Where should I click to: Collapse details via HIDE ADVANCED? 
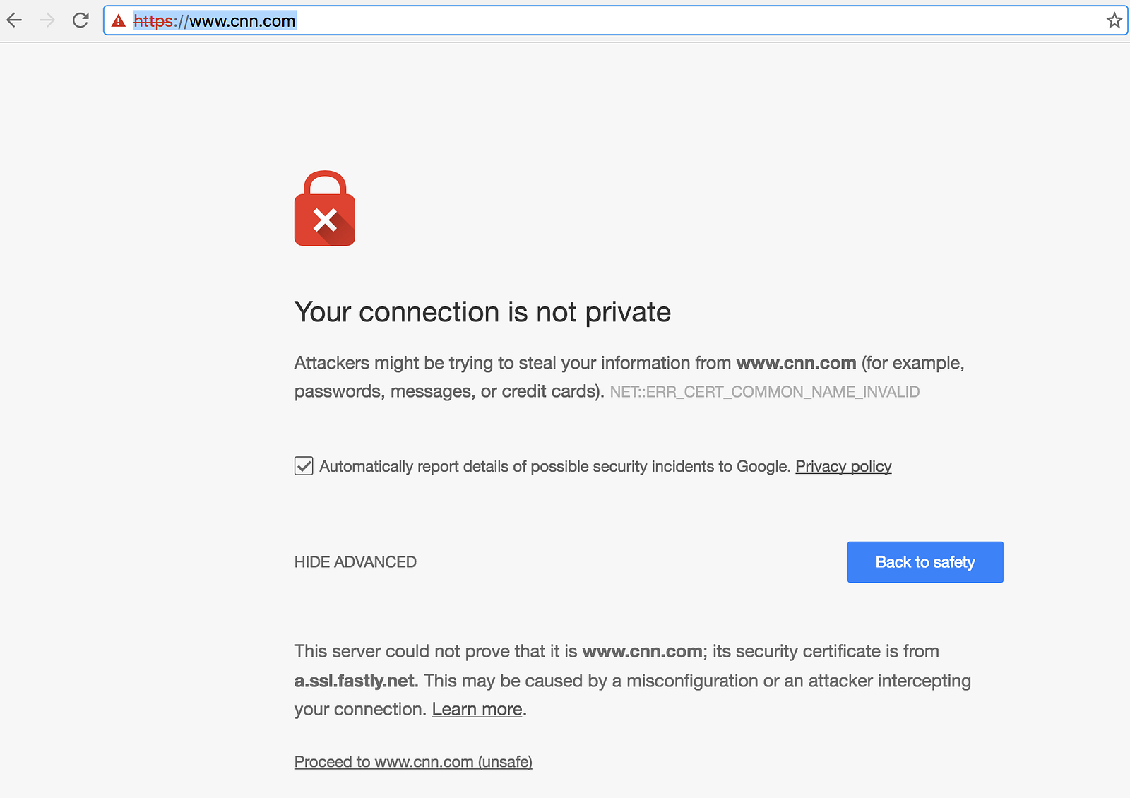(355, 562)
